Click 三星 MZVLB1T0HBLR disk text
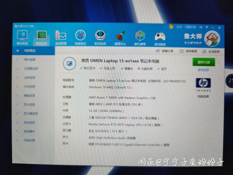 [124, 118]
